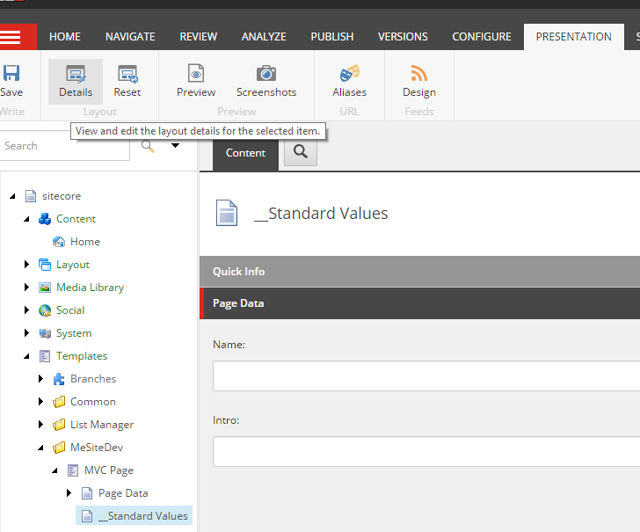The width and height of the screenshot is (640, 532).
Task: Select the Home item in content tree
Action: click(x=84, y=242)
